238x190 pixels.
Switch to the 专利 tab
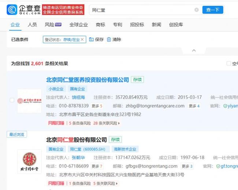click(x=118, y=25)
